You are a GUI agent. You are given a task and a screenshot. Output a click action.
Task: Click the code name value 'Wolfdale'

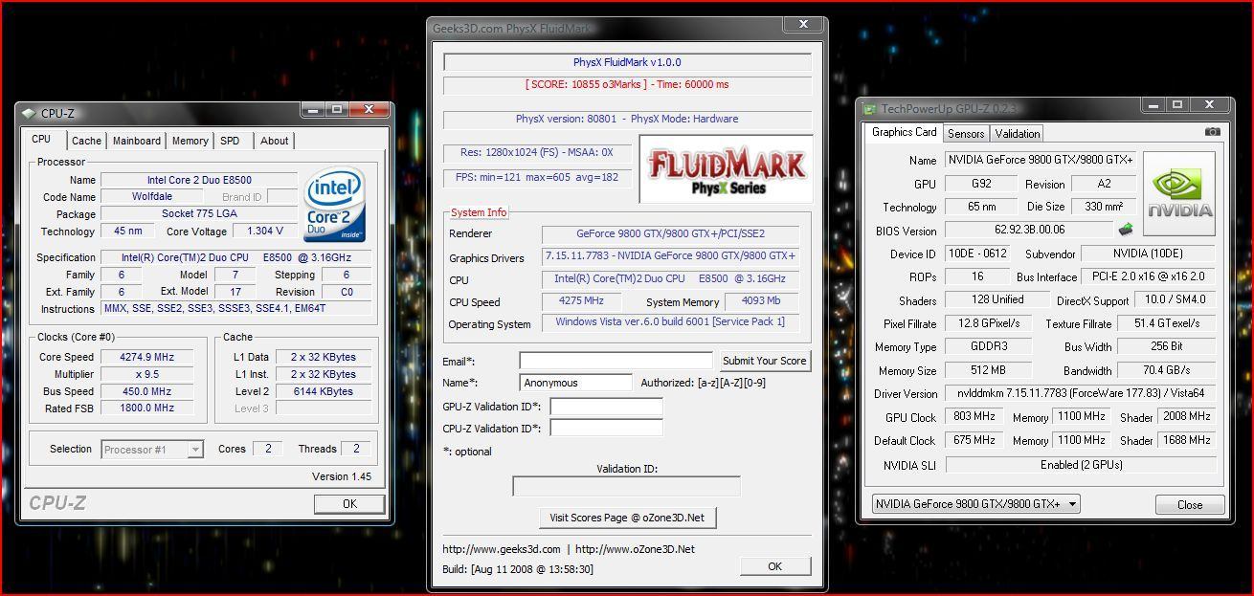point(152,197)
